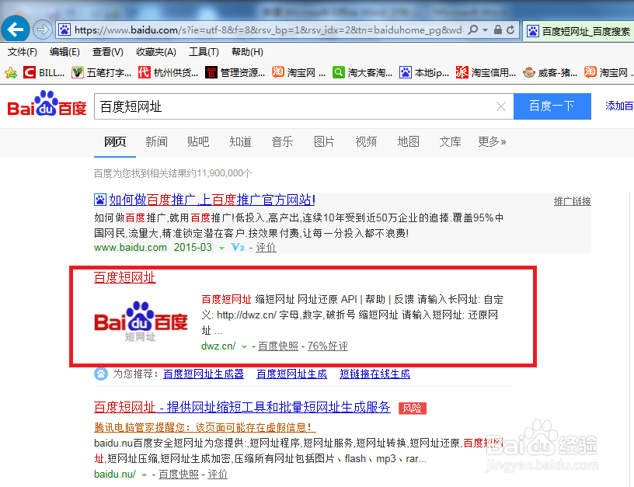Switch to the 图片 search tab
This screenshot has width=634, height=487.
(x=324, y=141)
